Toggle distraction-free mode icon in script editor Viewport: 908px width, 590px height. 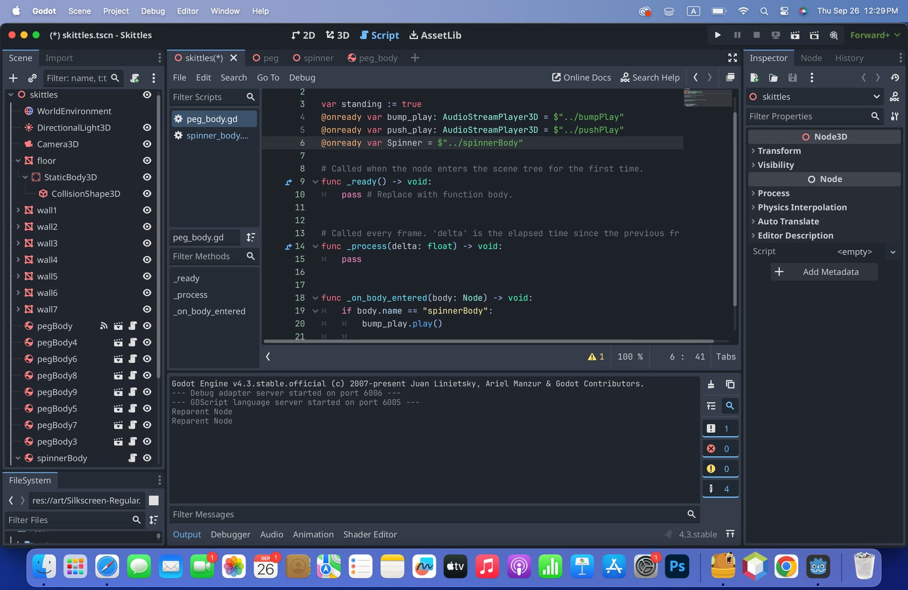point(733,58)
